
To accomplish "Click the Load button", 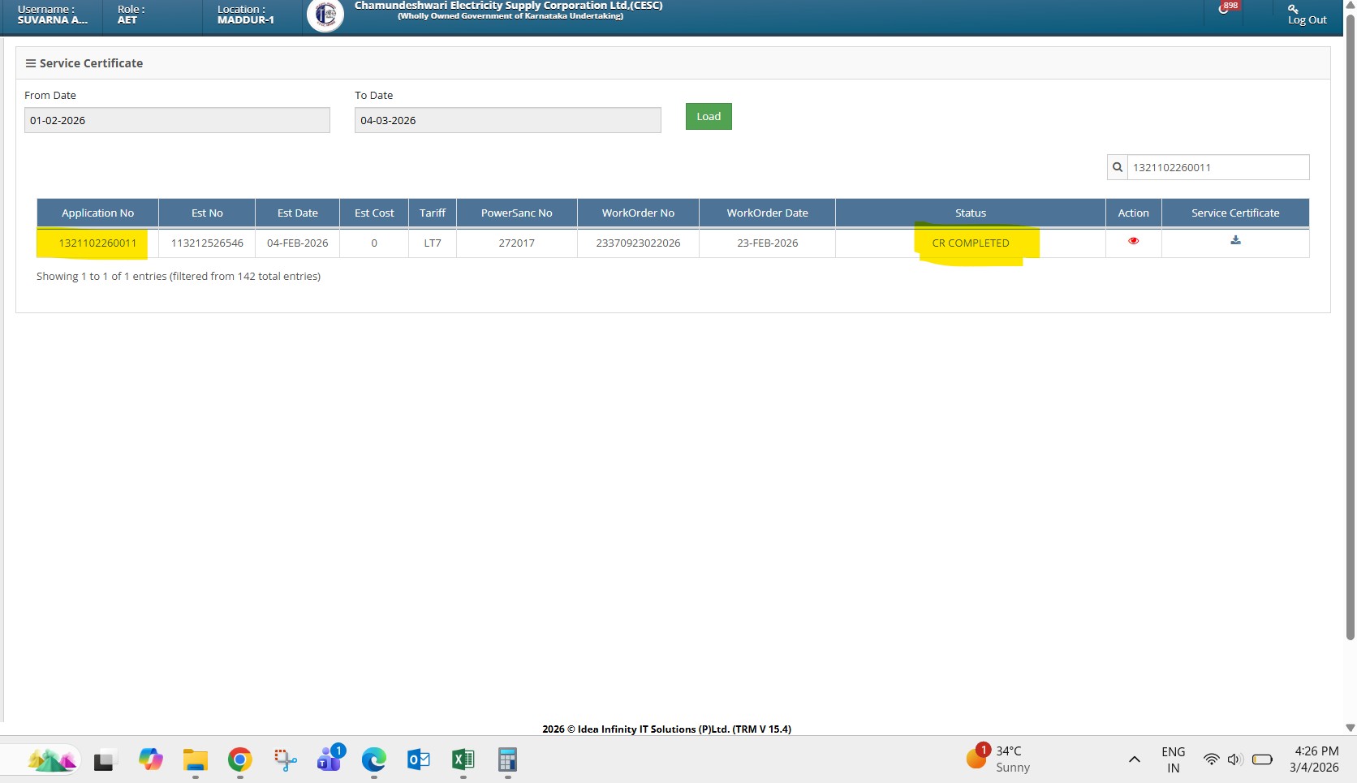I will pos(709,116).
